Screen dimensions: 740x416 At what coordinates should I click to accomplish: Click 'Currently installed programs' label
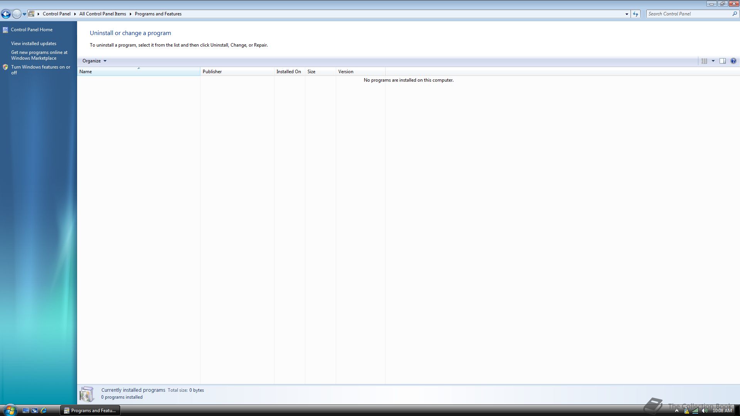pyautogui.click(x=133, y=390)
